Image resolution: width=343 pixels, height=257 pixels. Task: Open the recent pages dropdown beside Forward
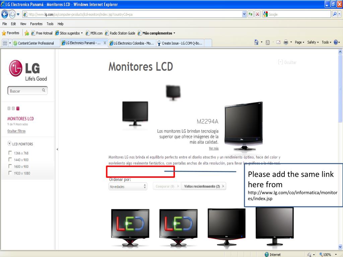click(x=18, y=14)
